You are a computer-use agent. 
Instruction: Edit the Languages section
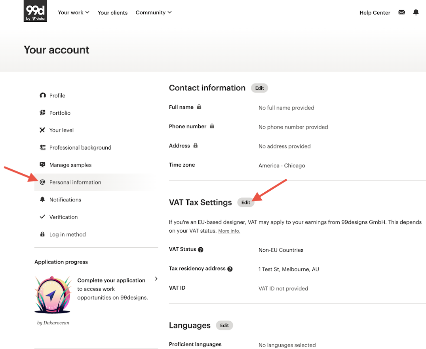[224, 325]
